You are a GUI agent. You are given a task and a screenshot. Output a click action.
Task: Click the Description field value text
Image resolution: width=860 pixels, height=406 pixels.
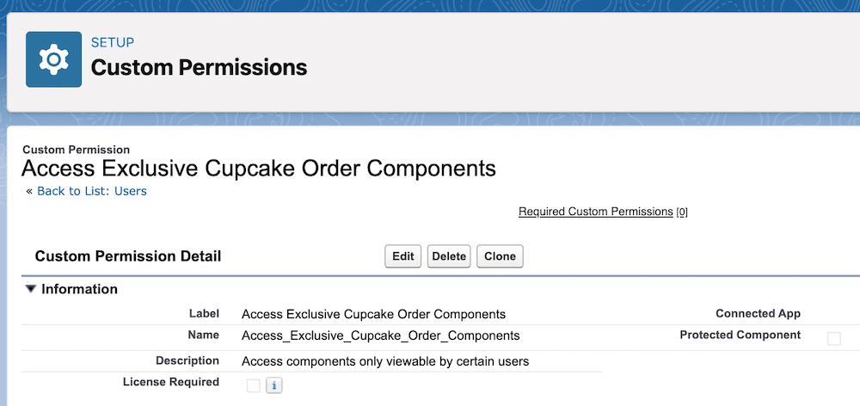click(x=385, y=361)
